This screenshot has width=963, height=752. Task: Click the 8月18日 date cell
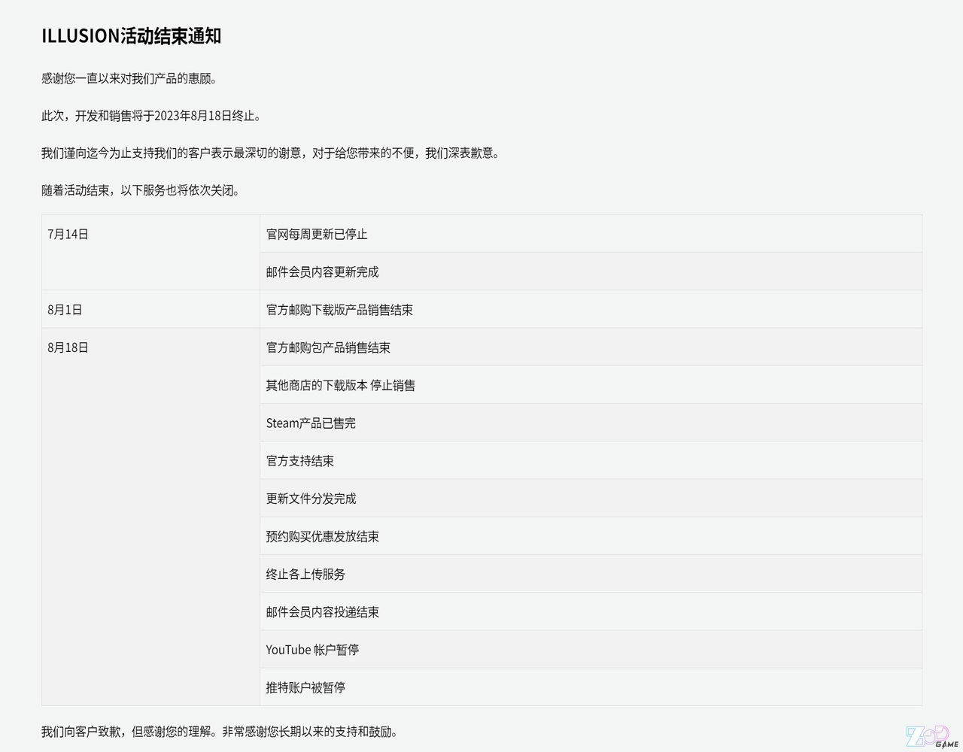68,347
